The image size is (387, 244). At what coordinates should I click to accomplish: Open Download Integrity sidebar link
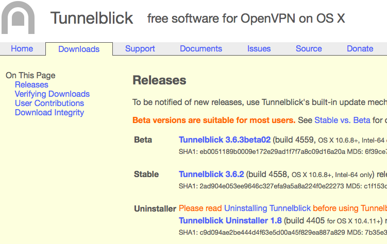click(49, 113)
